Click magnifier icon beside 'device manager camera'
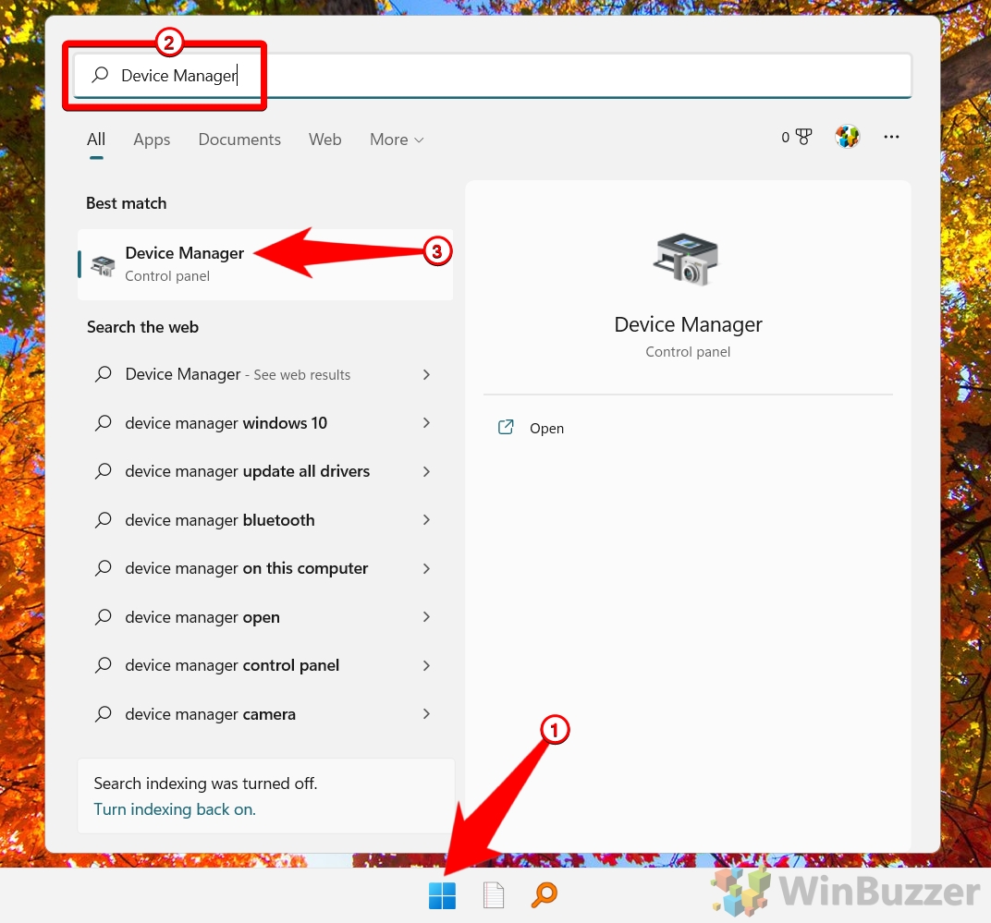The height and width of the screenshot is (923, 991). point(103,714)
